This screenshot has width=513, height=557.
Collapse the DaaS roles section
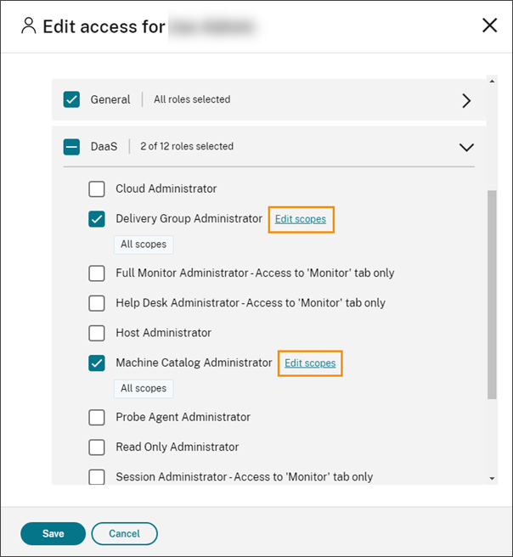(465, 147)
